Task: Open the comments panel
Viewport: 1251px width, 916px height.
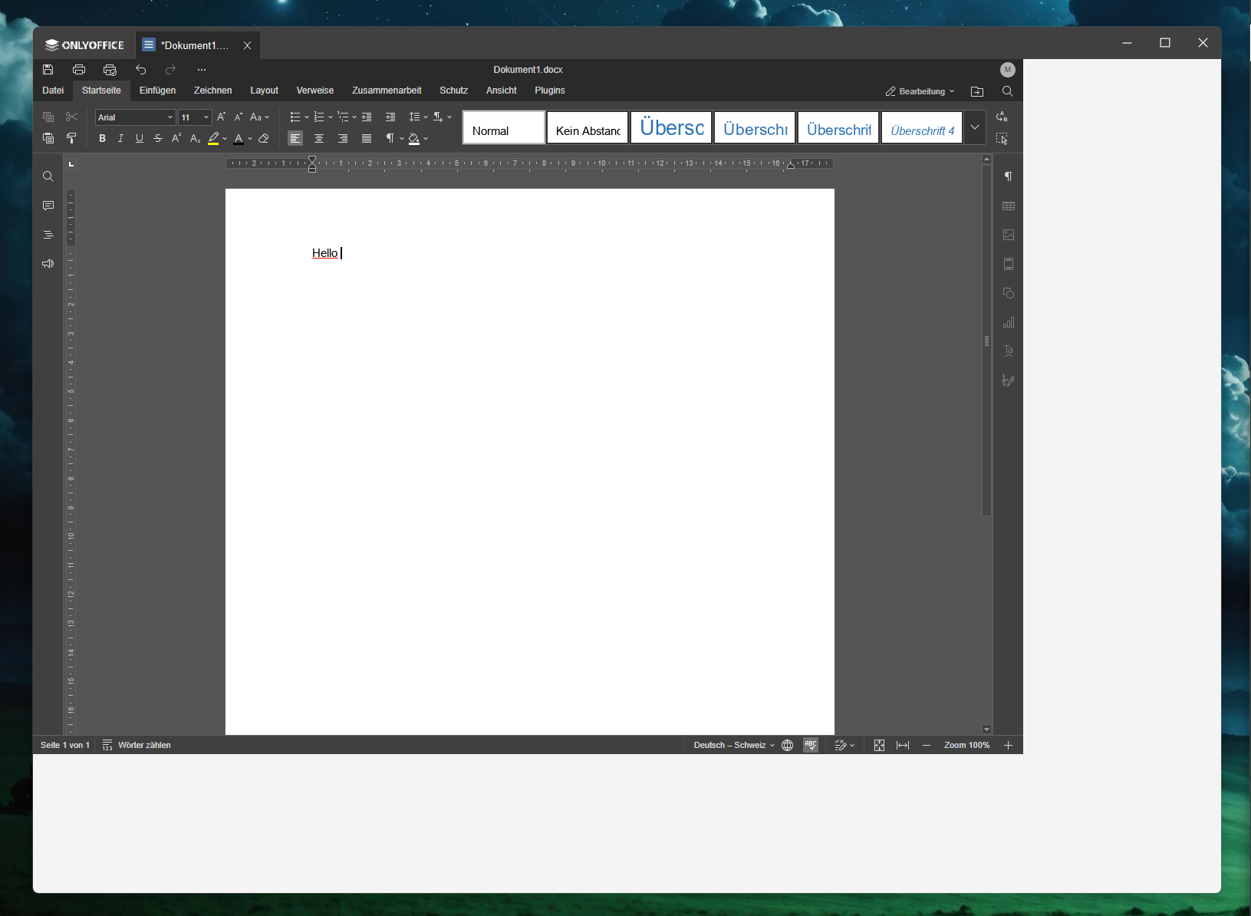Action: coord(48,206)
